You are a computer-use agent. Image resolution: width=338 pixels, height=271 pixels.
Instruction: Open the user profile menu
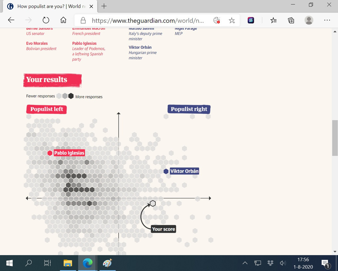pyautogui.click(x=309, y=20)
